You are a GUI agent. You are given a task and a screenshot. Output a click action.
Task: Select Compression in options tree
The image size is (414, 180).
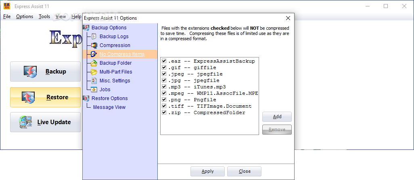(x=115, y=45)
